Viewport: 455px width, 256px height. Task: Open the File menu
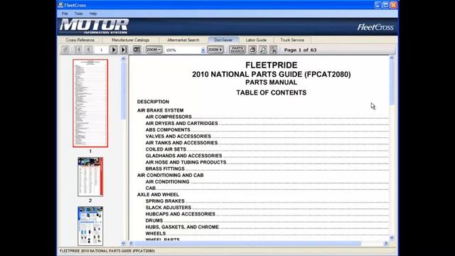tap(65, 14)
